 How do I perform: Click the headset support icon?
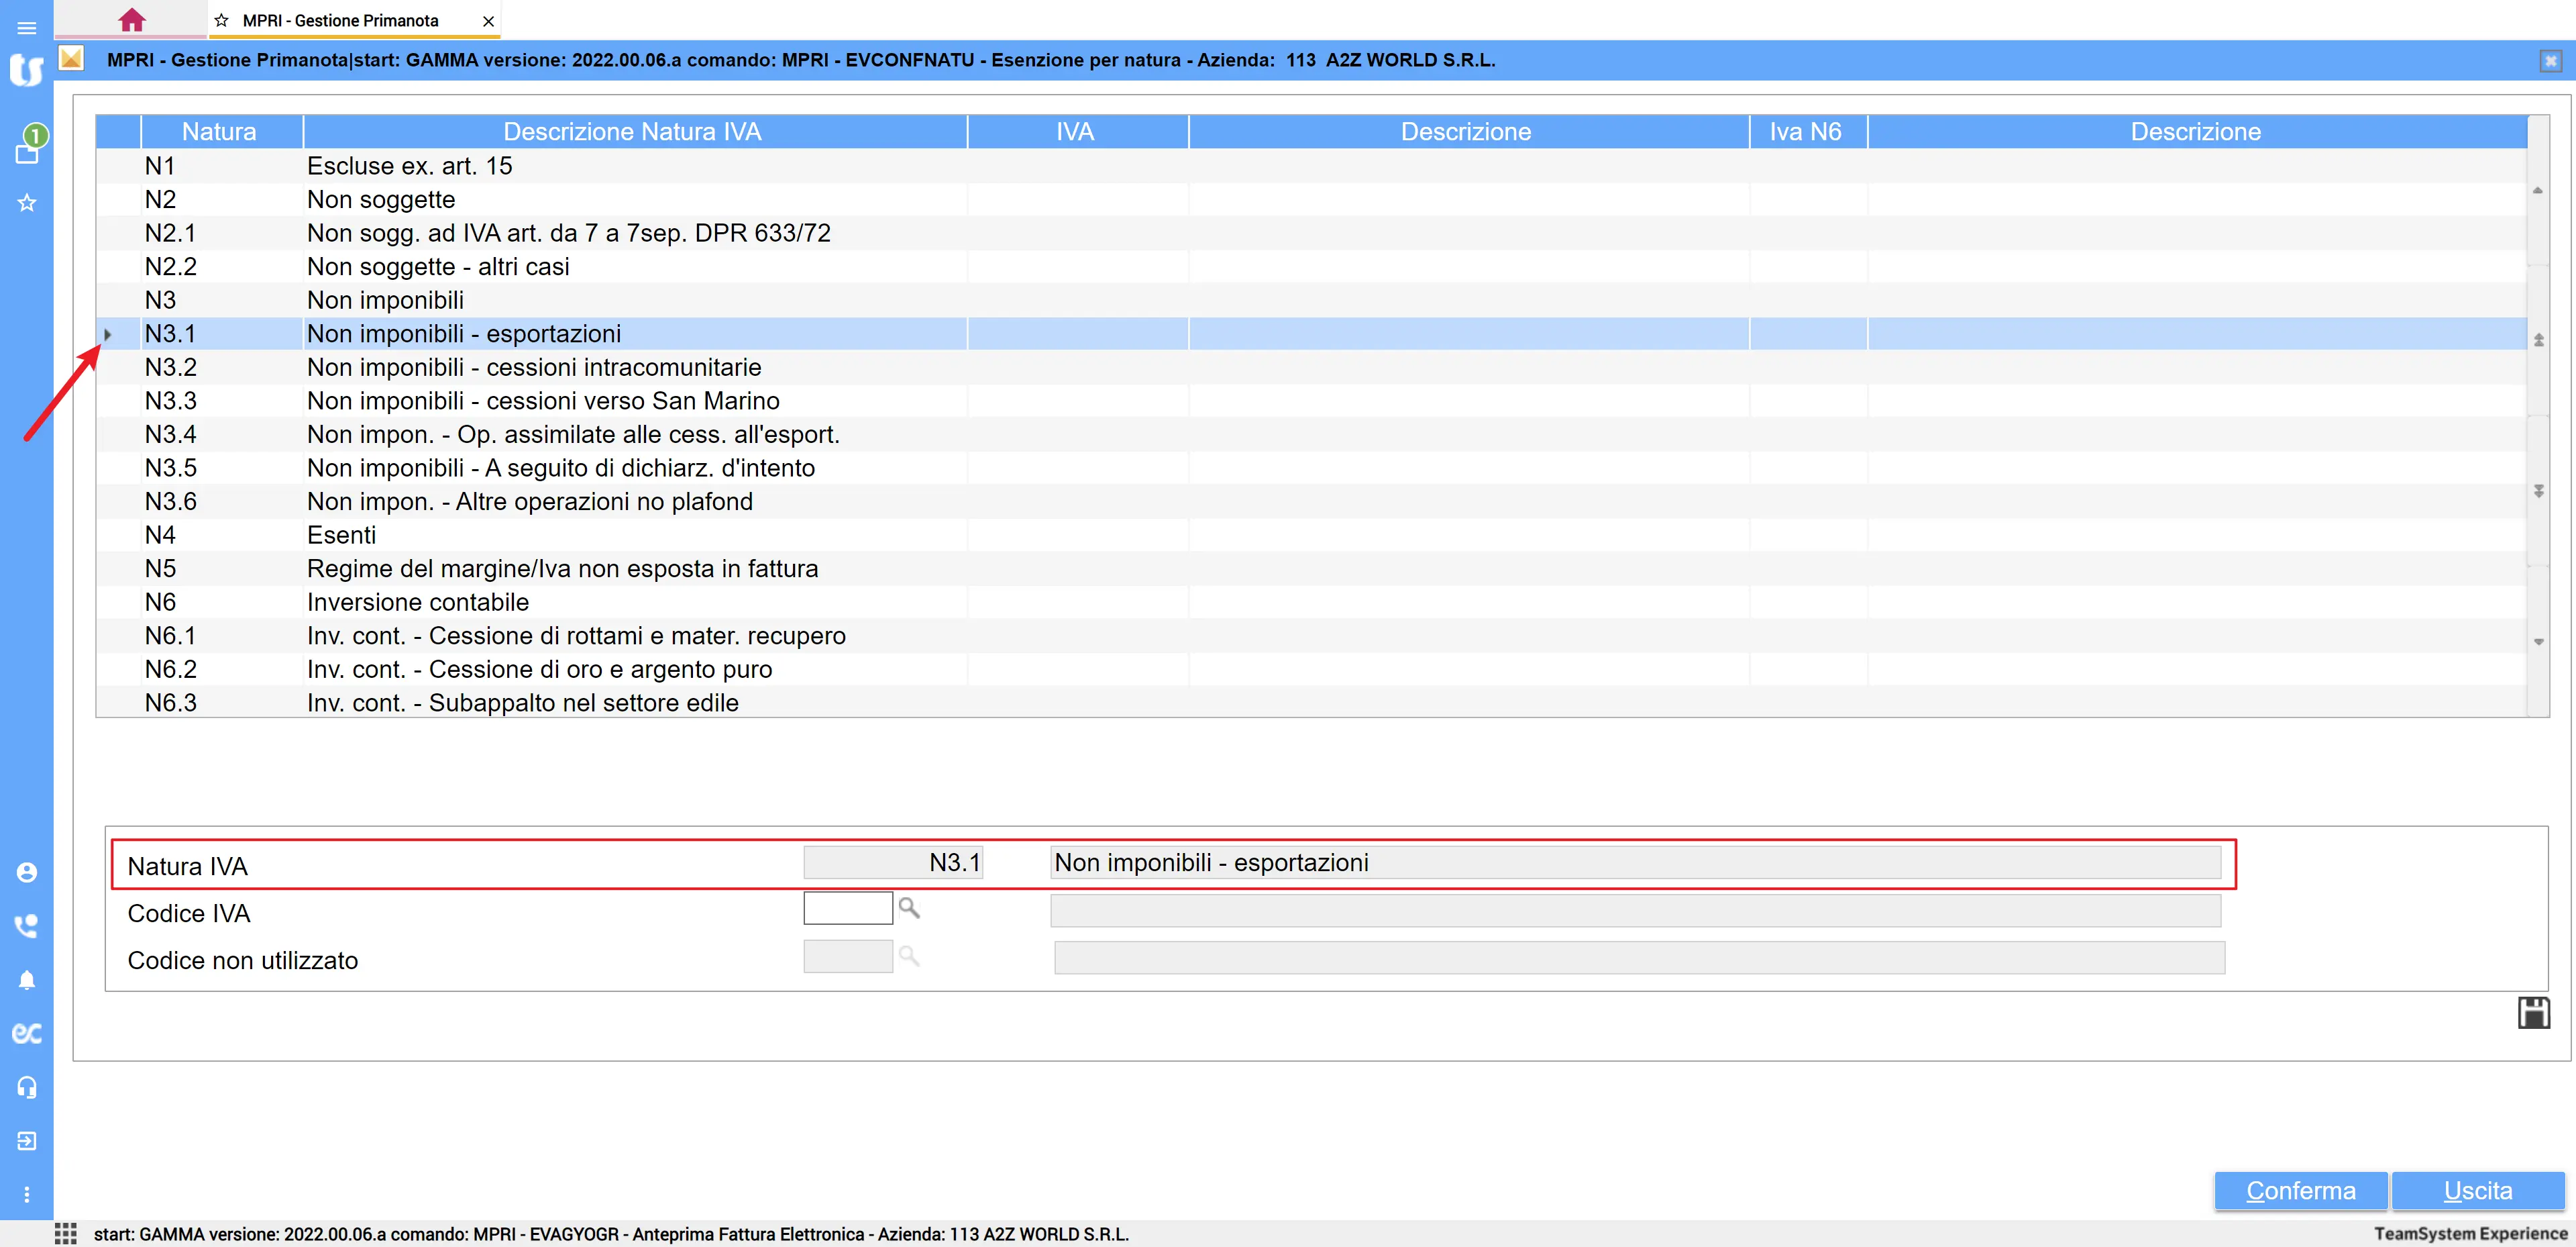pyautogui.click(x=27, y=1087)
